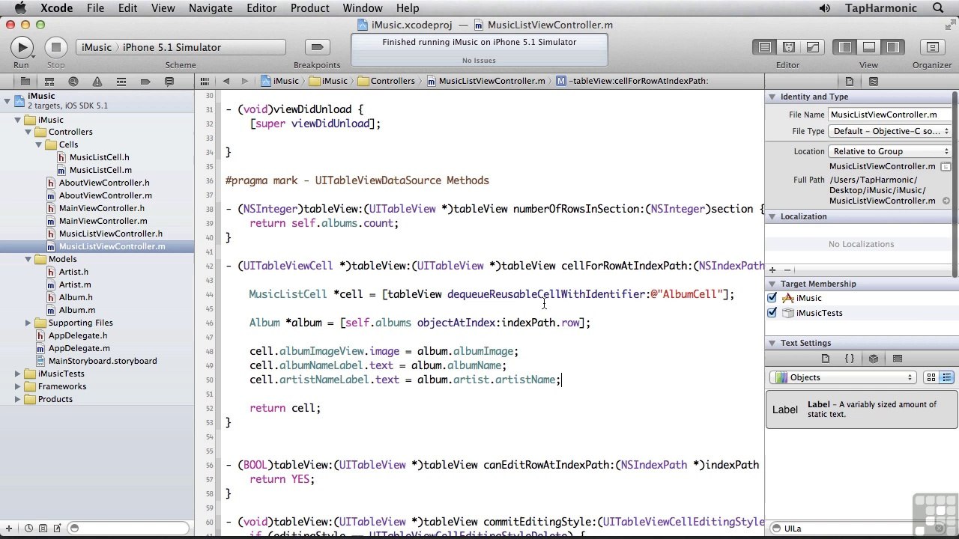Show the File Template library
Viewport: 959px width, 539px height.
pos(826,359)
